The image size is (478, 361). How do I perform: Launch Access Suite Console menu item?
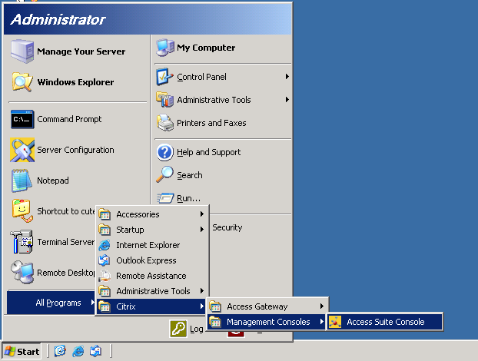(x=385, y=322)
